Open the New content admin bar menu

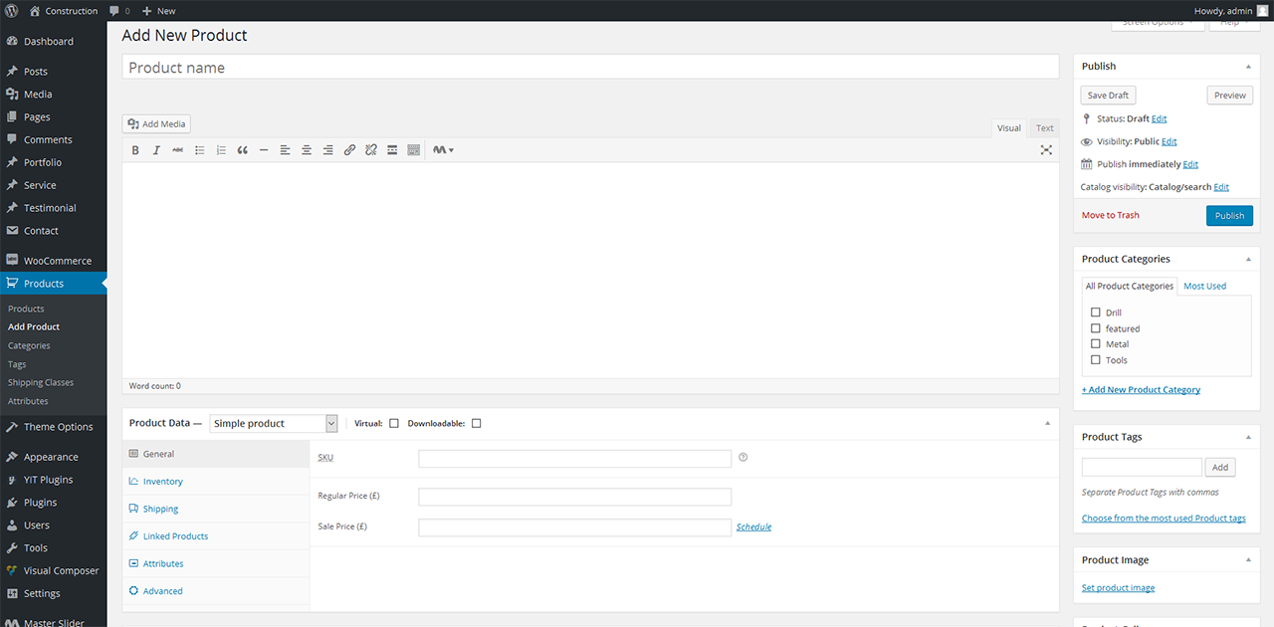coord(158,11)
